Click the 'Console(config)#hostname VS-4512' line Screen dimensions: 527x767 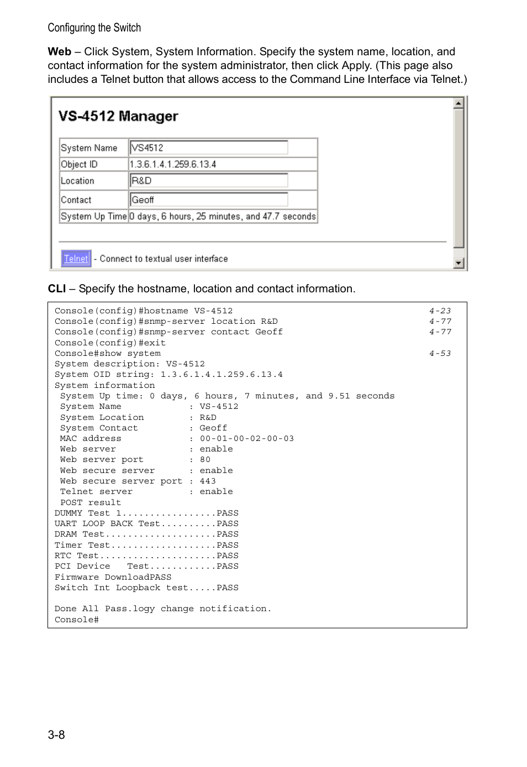144,311
